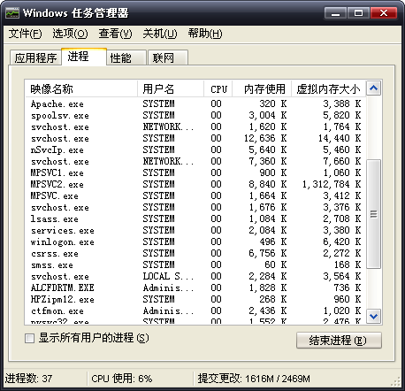Close the Task Manager window
The width and height of the screenshot is (405, 391).
pyautogui.click(x=384, y=13)
